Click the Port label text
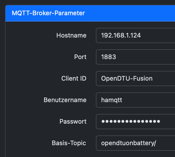 pyautogui.click(x=80, y=57)
